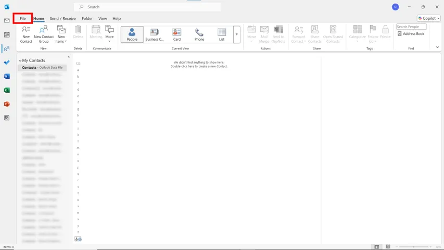
Task: Click the top Search box
Action: (x=147, y=7)
